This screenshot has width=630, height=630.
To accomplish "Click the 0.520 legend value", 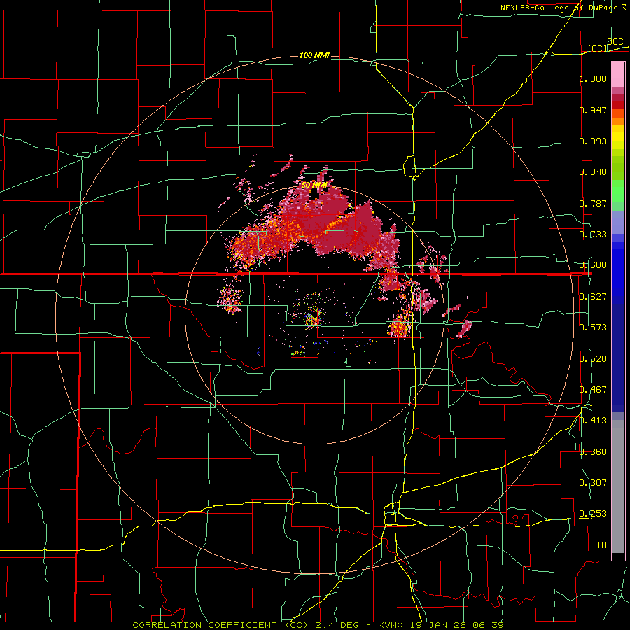I will pyautogui.click(x=593, y=359).
